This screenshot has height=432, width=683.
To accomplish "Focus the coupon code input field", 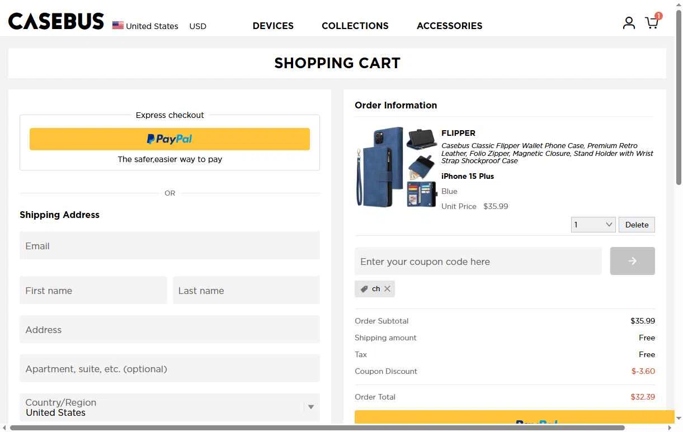I will 478,261.
